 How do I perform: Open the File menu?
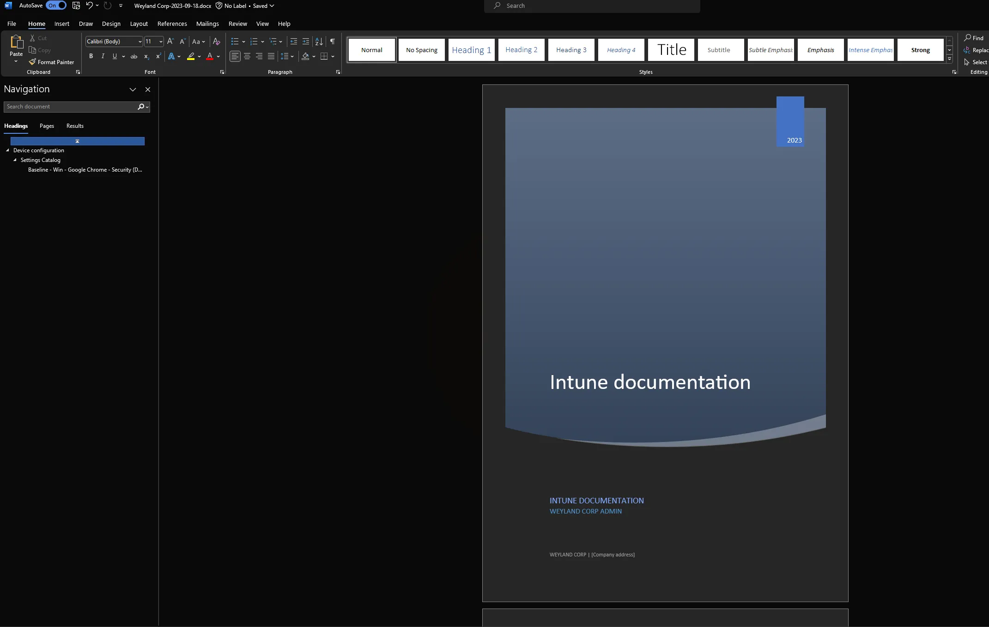[12, 24]
